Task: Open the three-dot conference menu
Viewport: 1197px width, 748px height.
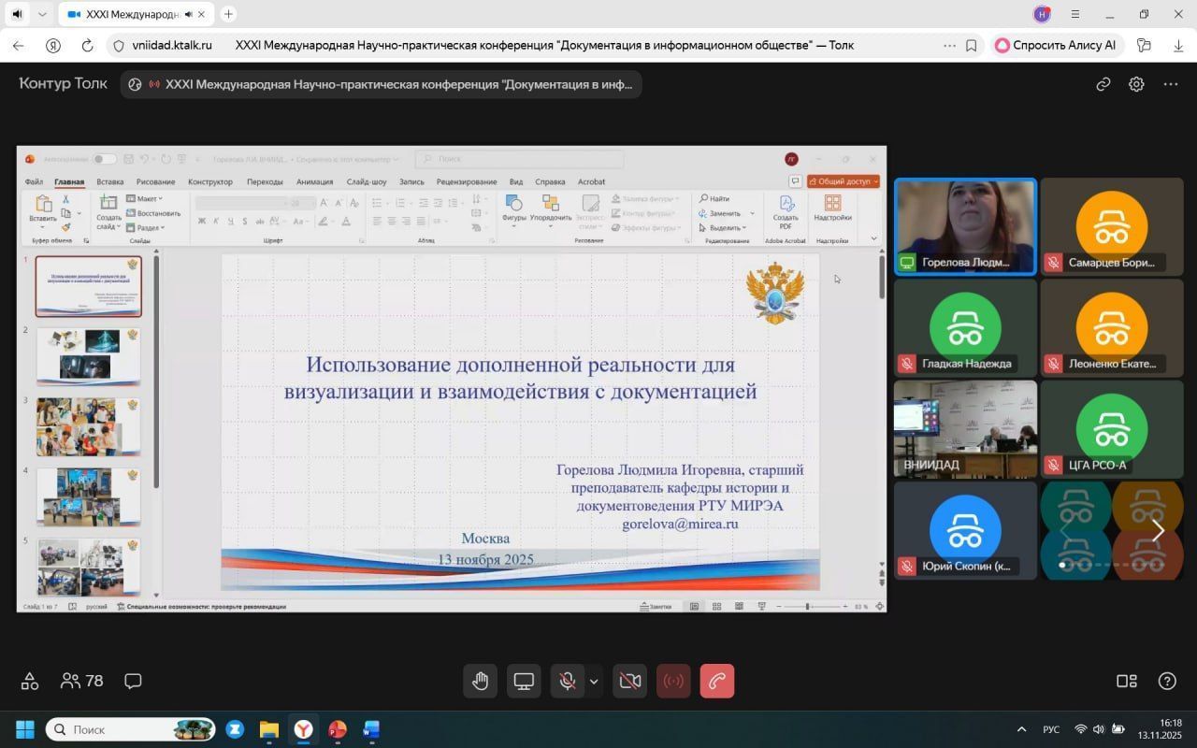Action: coord(1170,84)
